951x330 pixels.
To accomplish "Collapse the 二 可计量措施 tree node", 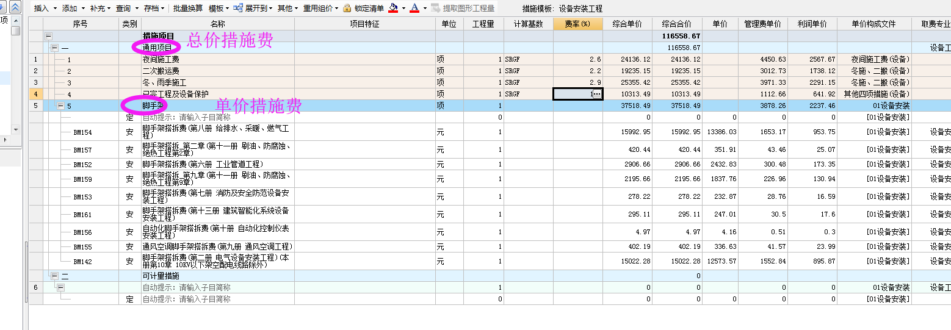I will (x=55, y=276).
